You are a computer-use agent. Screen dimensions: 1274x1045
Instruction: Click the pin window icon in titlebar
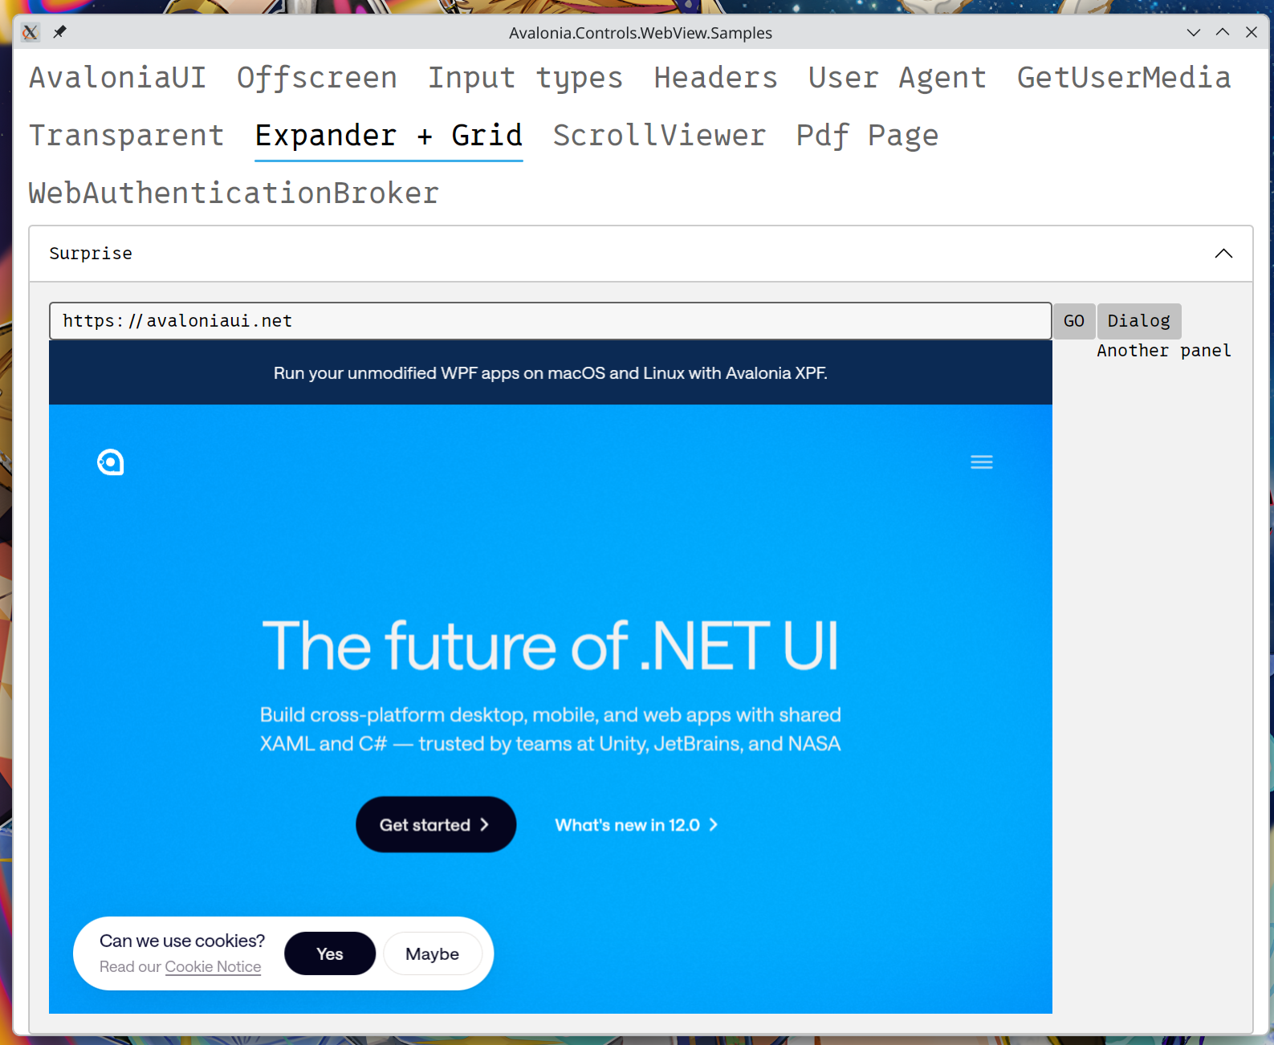coord(59,32)
